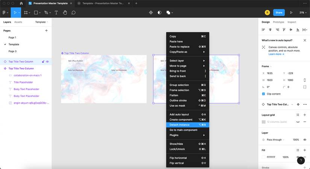Click align horizontal centers icon

tap(270, 30)
